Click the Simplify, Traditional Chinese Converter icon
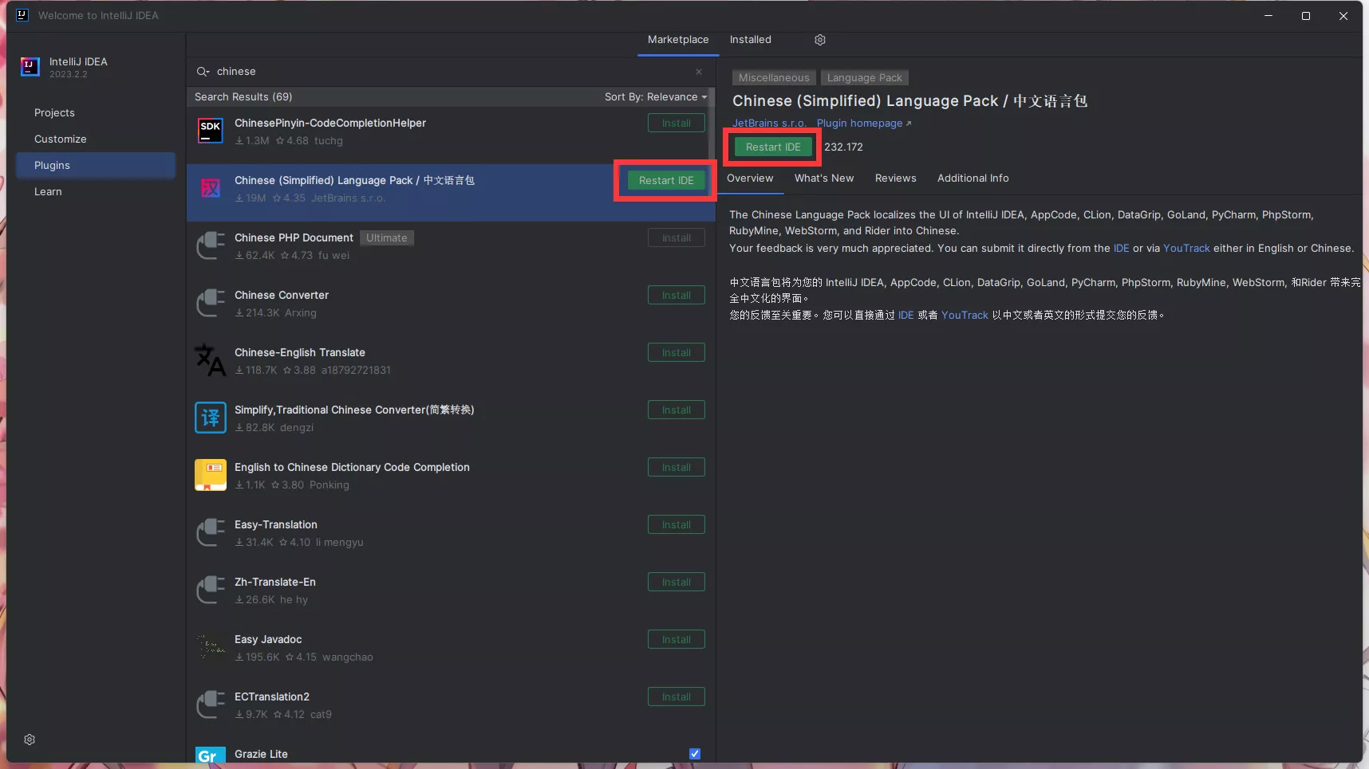Image resolution: width=1369 pixels, height=769 pixels. click(x=211, y=418)
